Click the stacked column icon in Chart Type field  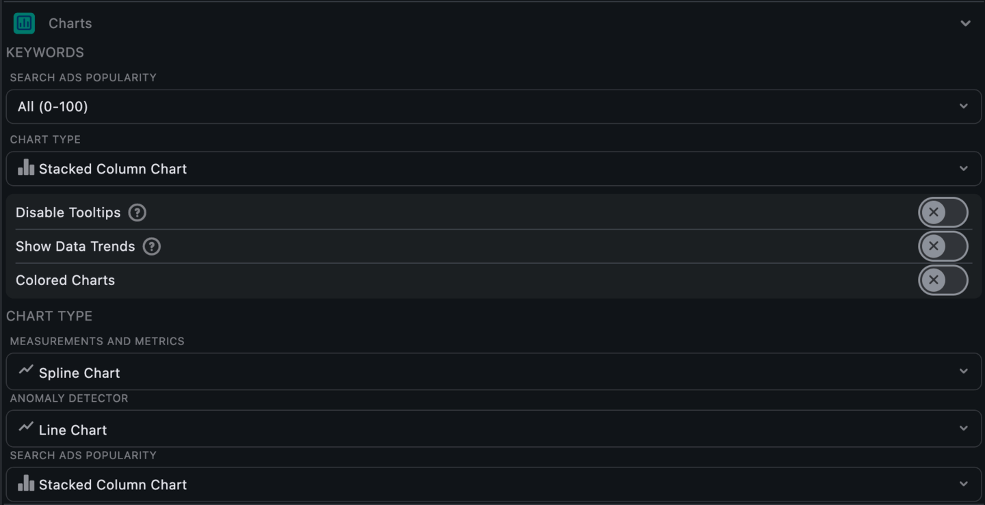[26, 168]
